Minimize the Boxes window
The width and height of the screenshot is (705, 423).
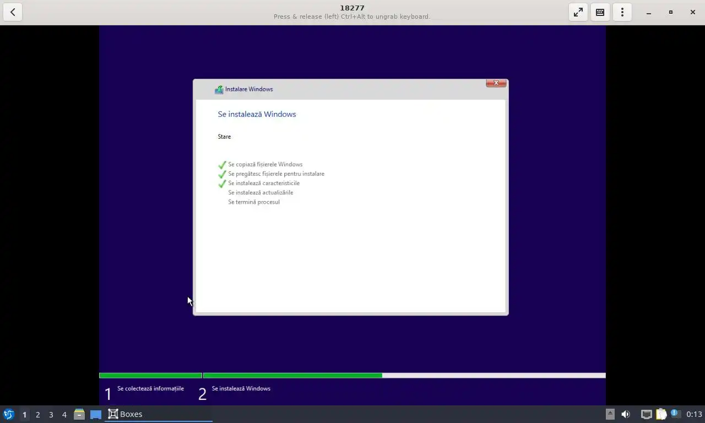[x=648, y=12]
